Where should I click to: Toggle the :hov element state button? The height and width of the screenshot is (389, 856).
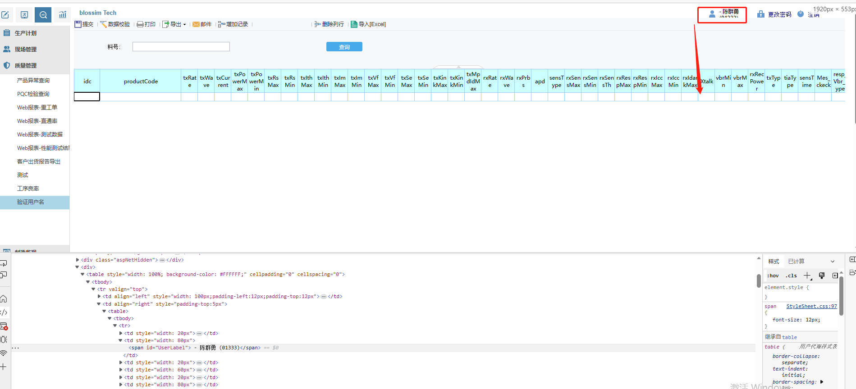[x=773, y=276]
